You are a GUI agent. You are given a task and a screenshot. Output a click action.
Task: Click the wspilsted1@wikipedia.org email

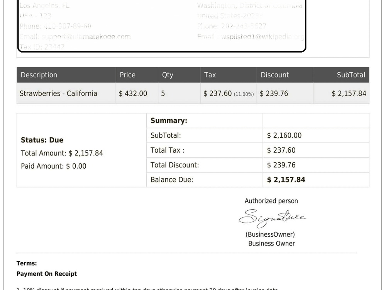pyautogui.click(x=262, y=37)
